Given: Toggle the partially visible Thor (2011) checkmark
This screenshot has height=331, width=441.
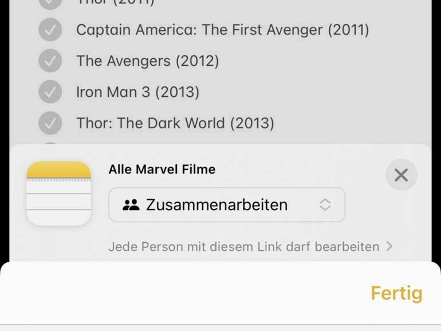Looking at the screenshot, I should [50, 3].
